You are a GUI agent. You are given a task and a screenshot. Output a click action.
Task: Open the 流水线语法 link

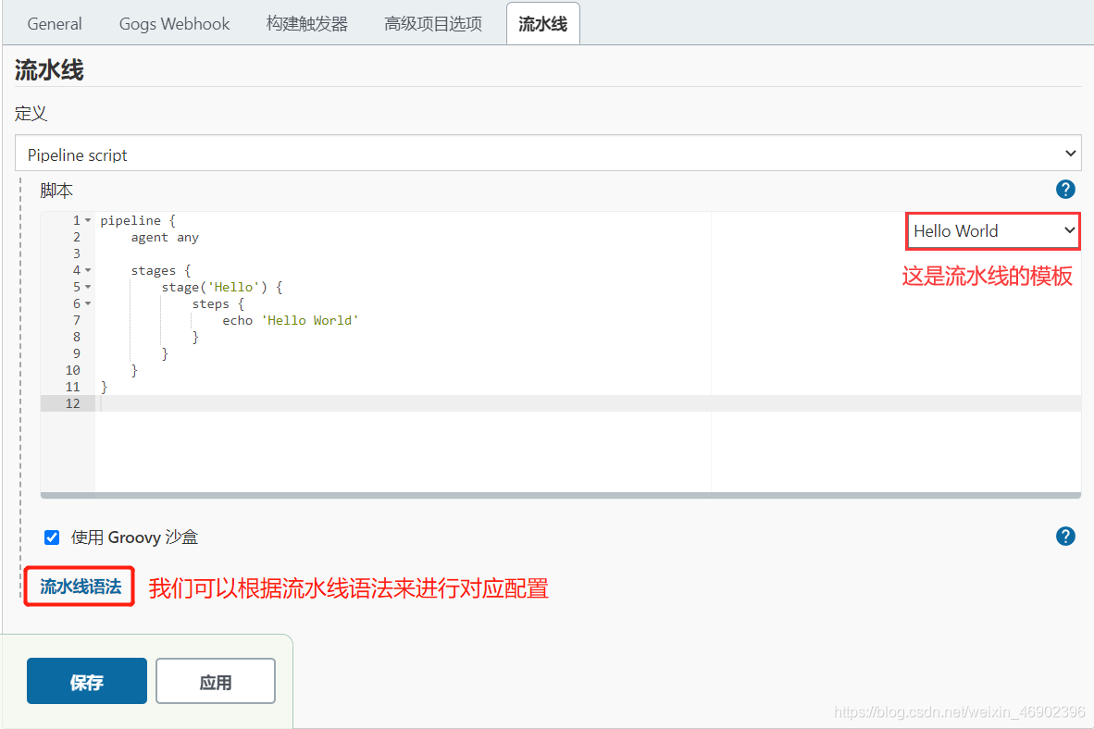tap(81, 587)
